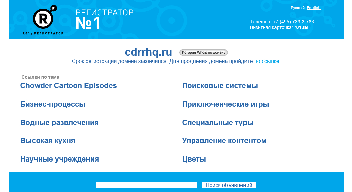This screenshot has width=352, height=192.
Task: Open the r01.tel business card link
Action: (301, 27)
